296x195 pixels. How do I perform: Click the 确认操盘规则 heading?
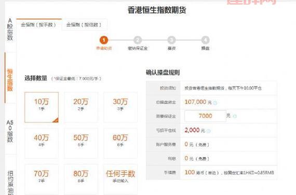click(163, 73)
